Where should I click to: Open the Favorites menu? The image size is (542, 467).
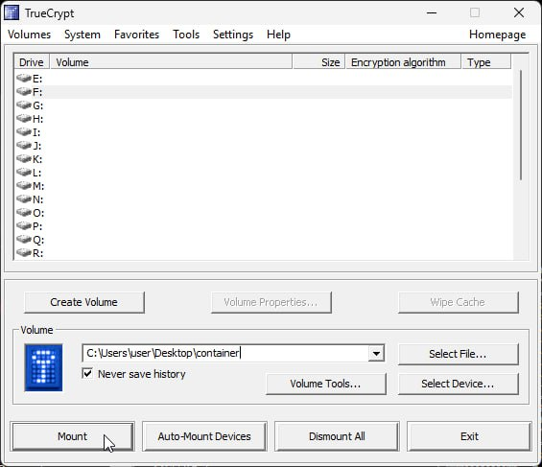click(x=136, y=35)
